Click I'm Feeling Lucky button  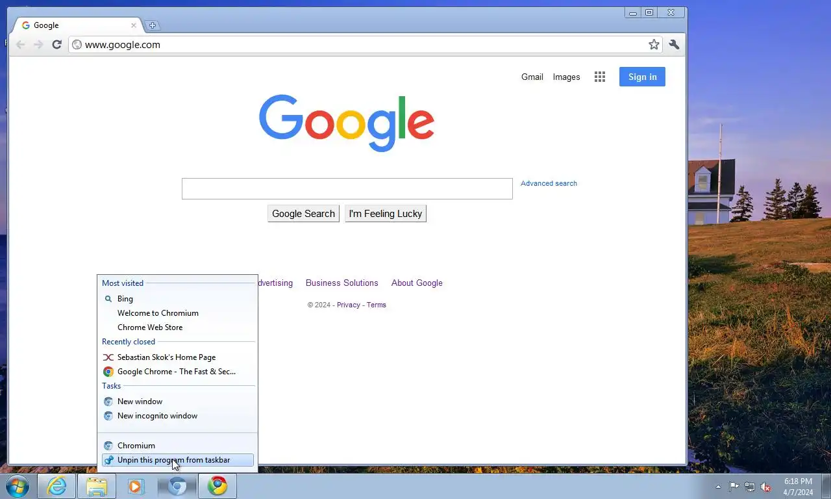pyautogui.click(x=386, y=214)
